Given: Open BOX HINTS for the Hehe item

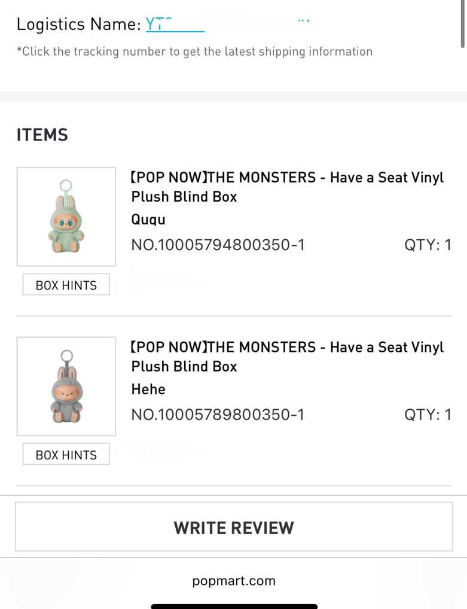Looking at the screenshot, I should point(66,455).
